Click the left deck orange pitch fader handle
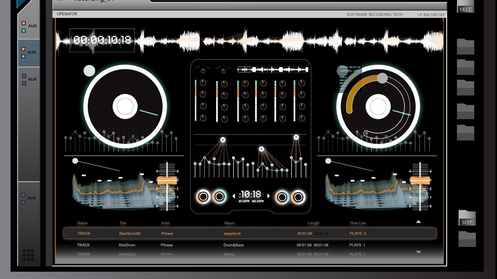The width and height of the screenshot is (497, 279). coord(167,180)
